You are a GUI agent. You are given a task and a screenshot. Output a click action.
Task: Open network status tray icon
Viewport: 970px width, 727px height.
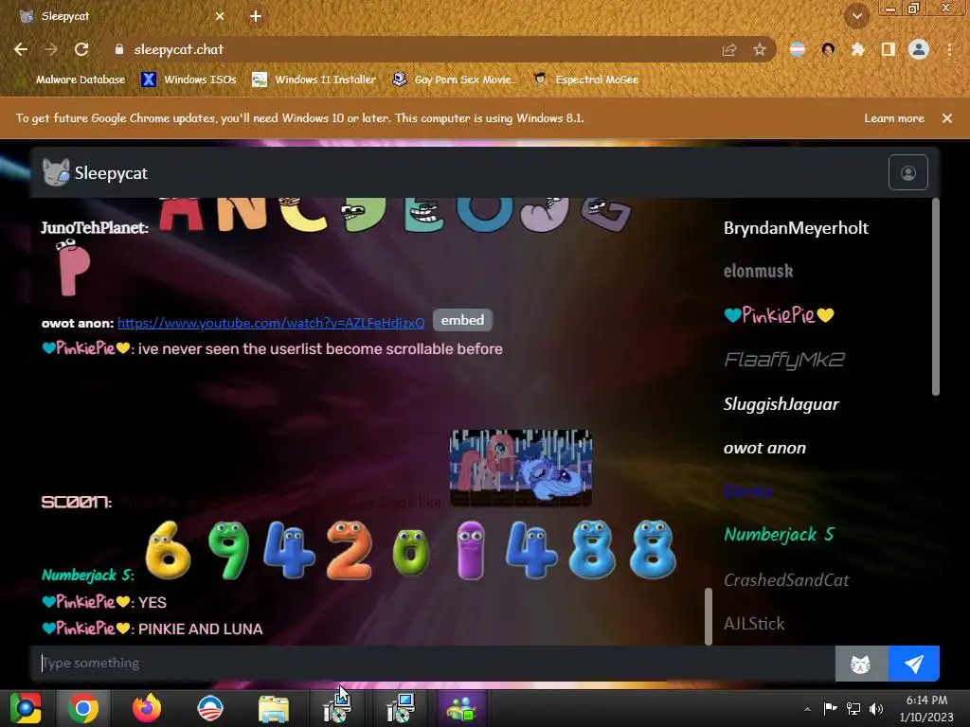tap(853, 708)
